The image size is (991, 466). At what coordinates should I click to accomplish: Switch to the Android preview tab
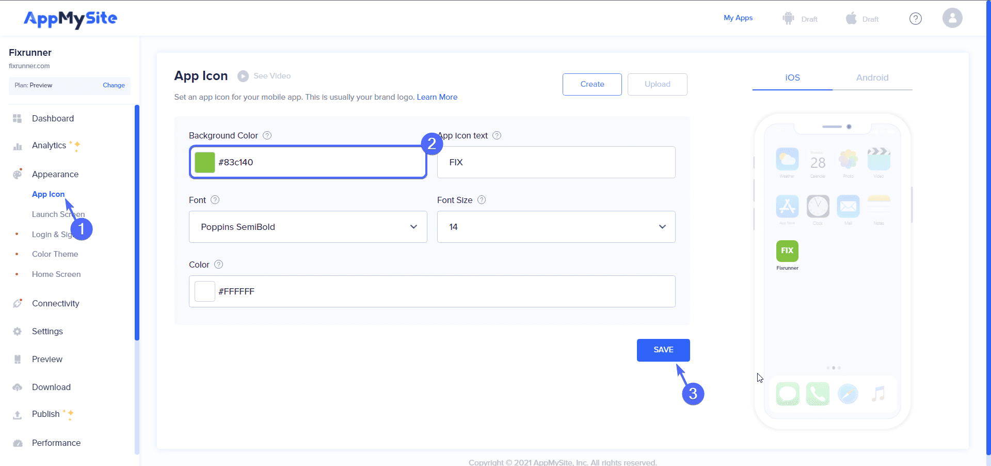point(872,77)
